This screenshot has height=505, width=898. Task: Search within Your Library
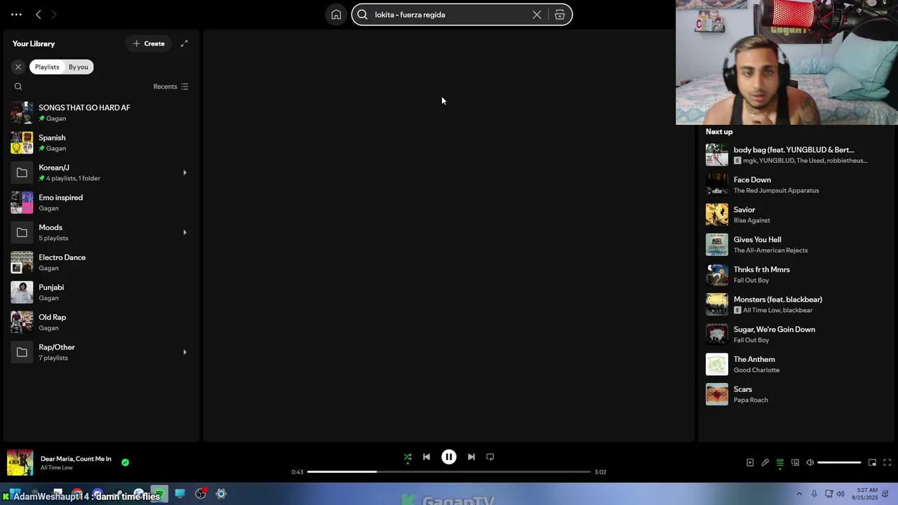18,86
